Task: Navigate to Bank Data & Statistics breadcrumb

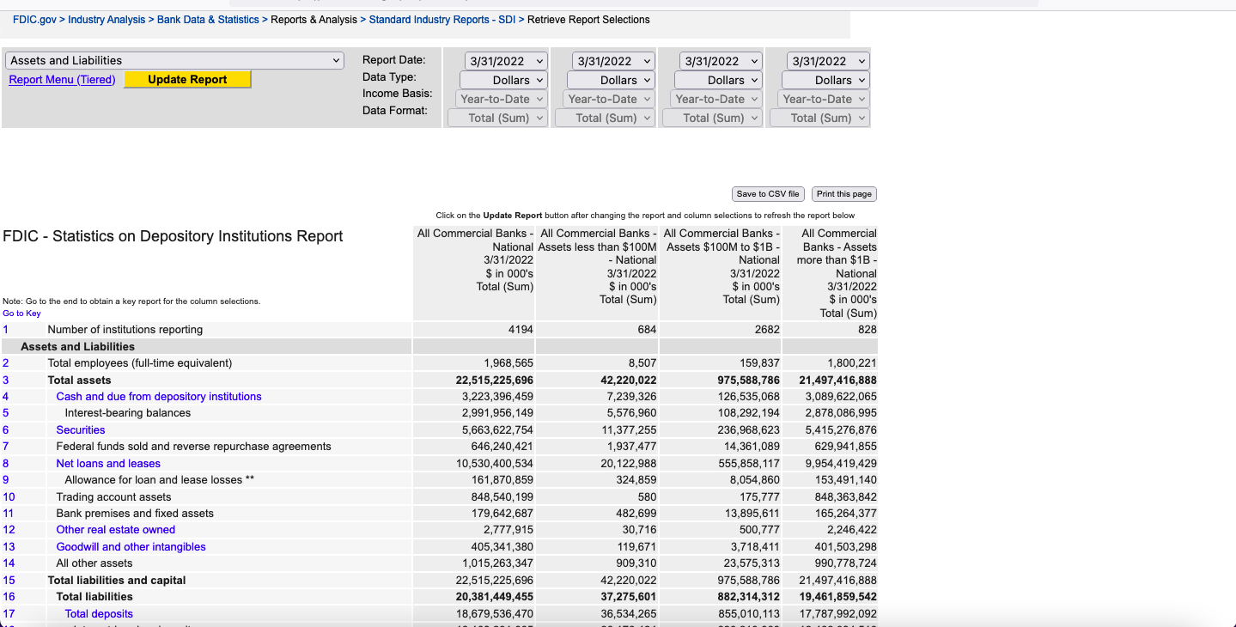Action: (x=208, y=20)
